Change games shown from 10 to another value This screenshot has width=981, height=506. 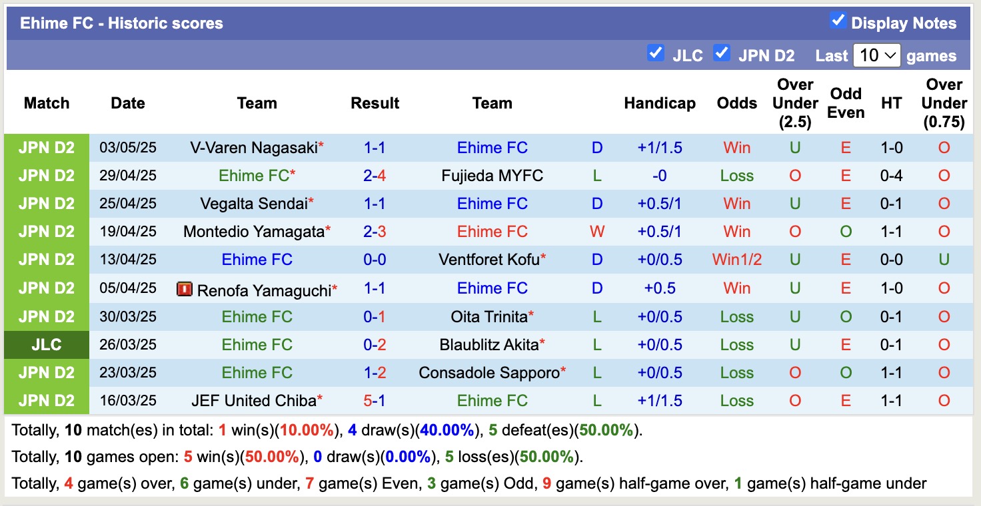click(x=876, y=55)
